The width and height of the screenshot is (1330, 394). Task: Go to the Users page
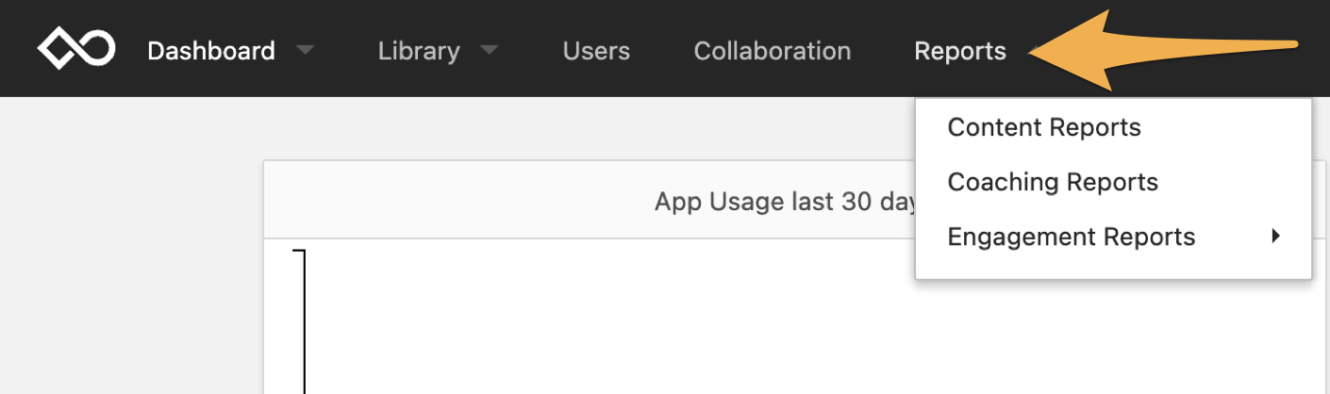(596, 51)
